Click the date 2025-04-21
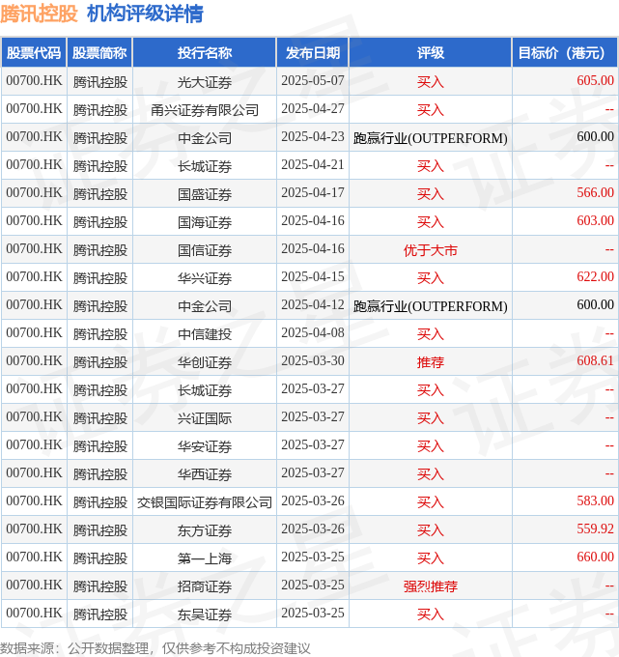 (x=313, y=164)
